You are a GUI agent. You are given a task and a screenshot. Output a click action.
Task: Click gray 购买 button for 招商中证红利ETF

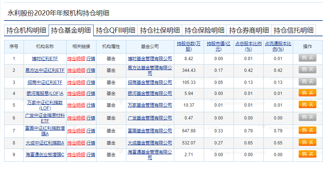[307, 82]
